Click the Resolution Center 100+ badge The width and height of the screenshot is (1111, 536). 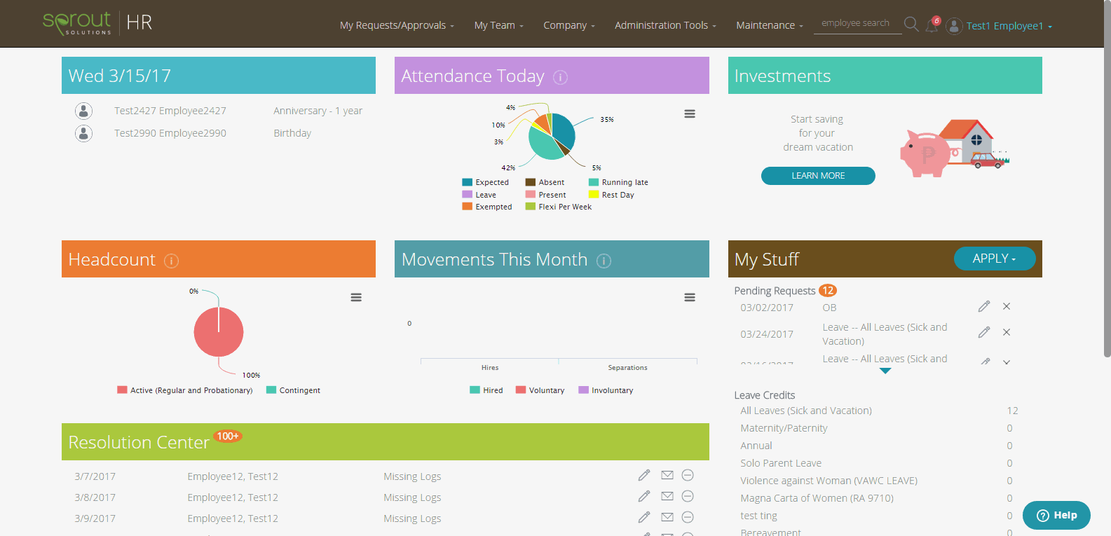point(228,436)
